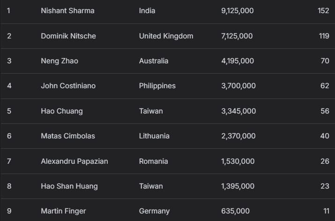Select the United Kingdom cell
Viewport: 335px width, 221px height.
click(166, 36)
